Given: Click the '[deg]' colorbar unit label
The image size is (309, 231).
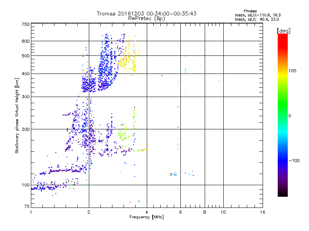Looking at the screenshot, I should 284,31.
